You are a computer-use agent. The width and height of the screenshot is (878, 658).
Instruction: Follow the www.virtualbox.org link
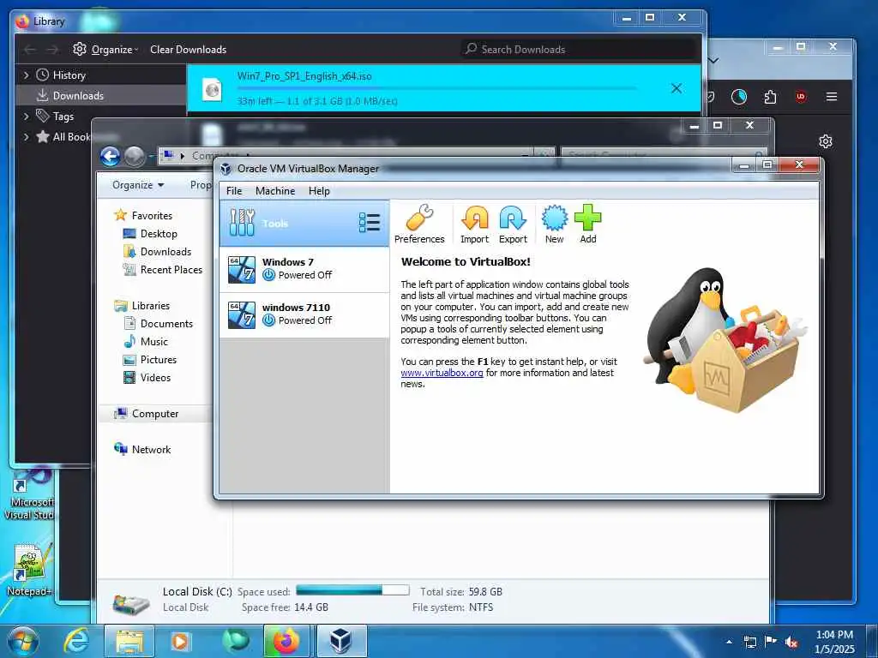(x=442, y=373)
